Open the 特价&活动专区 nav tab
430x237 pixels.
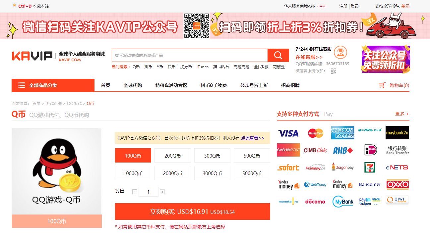click(x=171, y=85)
